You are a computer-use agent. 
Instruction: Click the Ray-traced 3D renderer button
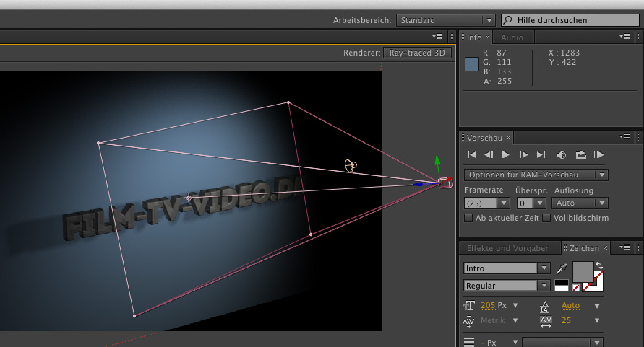418,53
